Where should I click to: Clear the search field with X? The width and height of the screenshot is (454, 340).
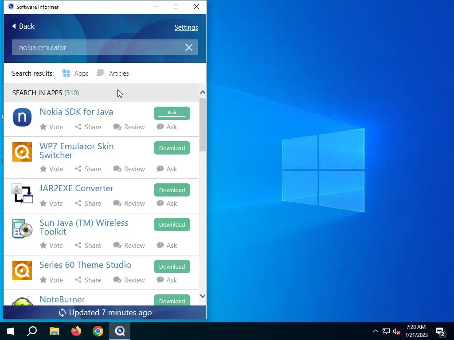point(189,47)
